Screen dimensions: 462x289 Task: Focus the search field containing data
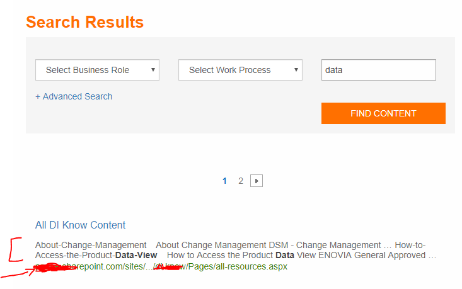pos(379,70)
